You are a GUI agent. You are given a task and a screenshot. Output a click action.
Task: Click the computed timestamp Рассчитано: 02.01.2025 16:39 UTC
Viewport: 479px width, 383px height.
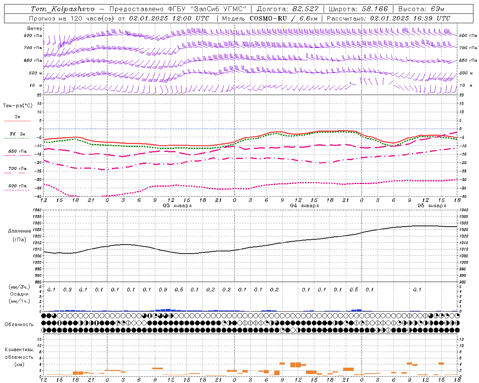click(x=388, y=18)
